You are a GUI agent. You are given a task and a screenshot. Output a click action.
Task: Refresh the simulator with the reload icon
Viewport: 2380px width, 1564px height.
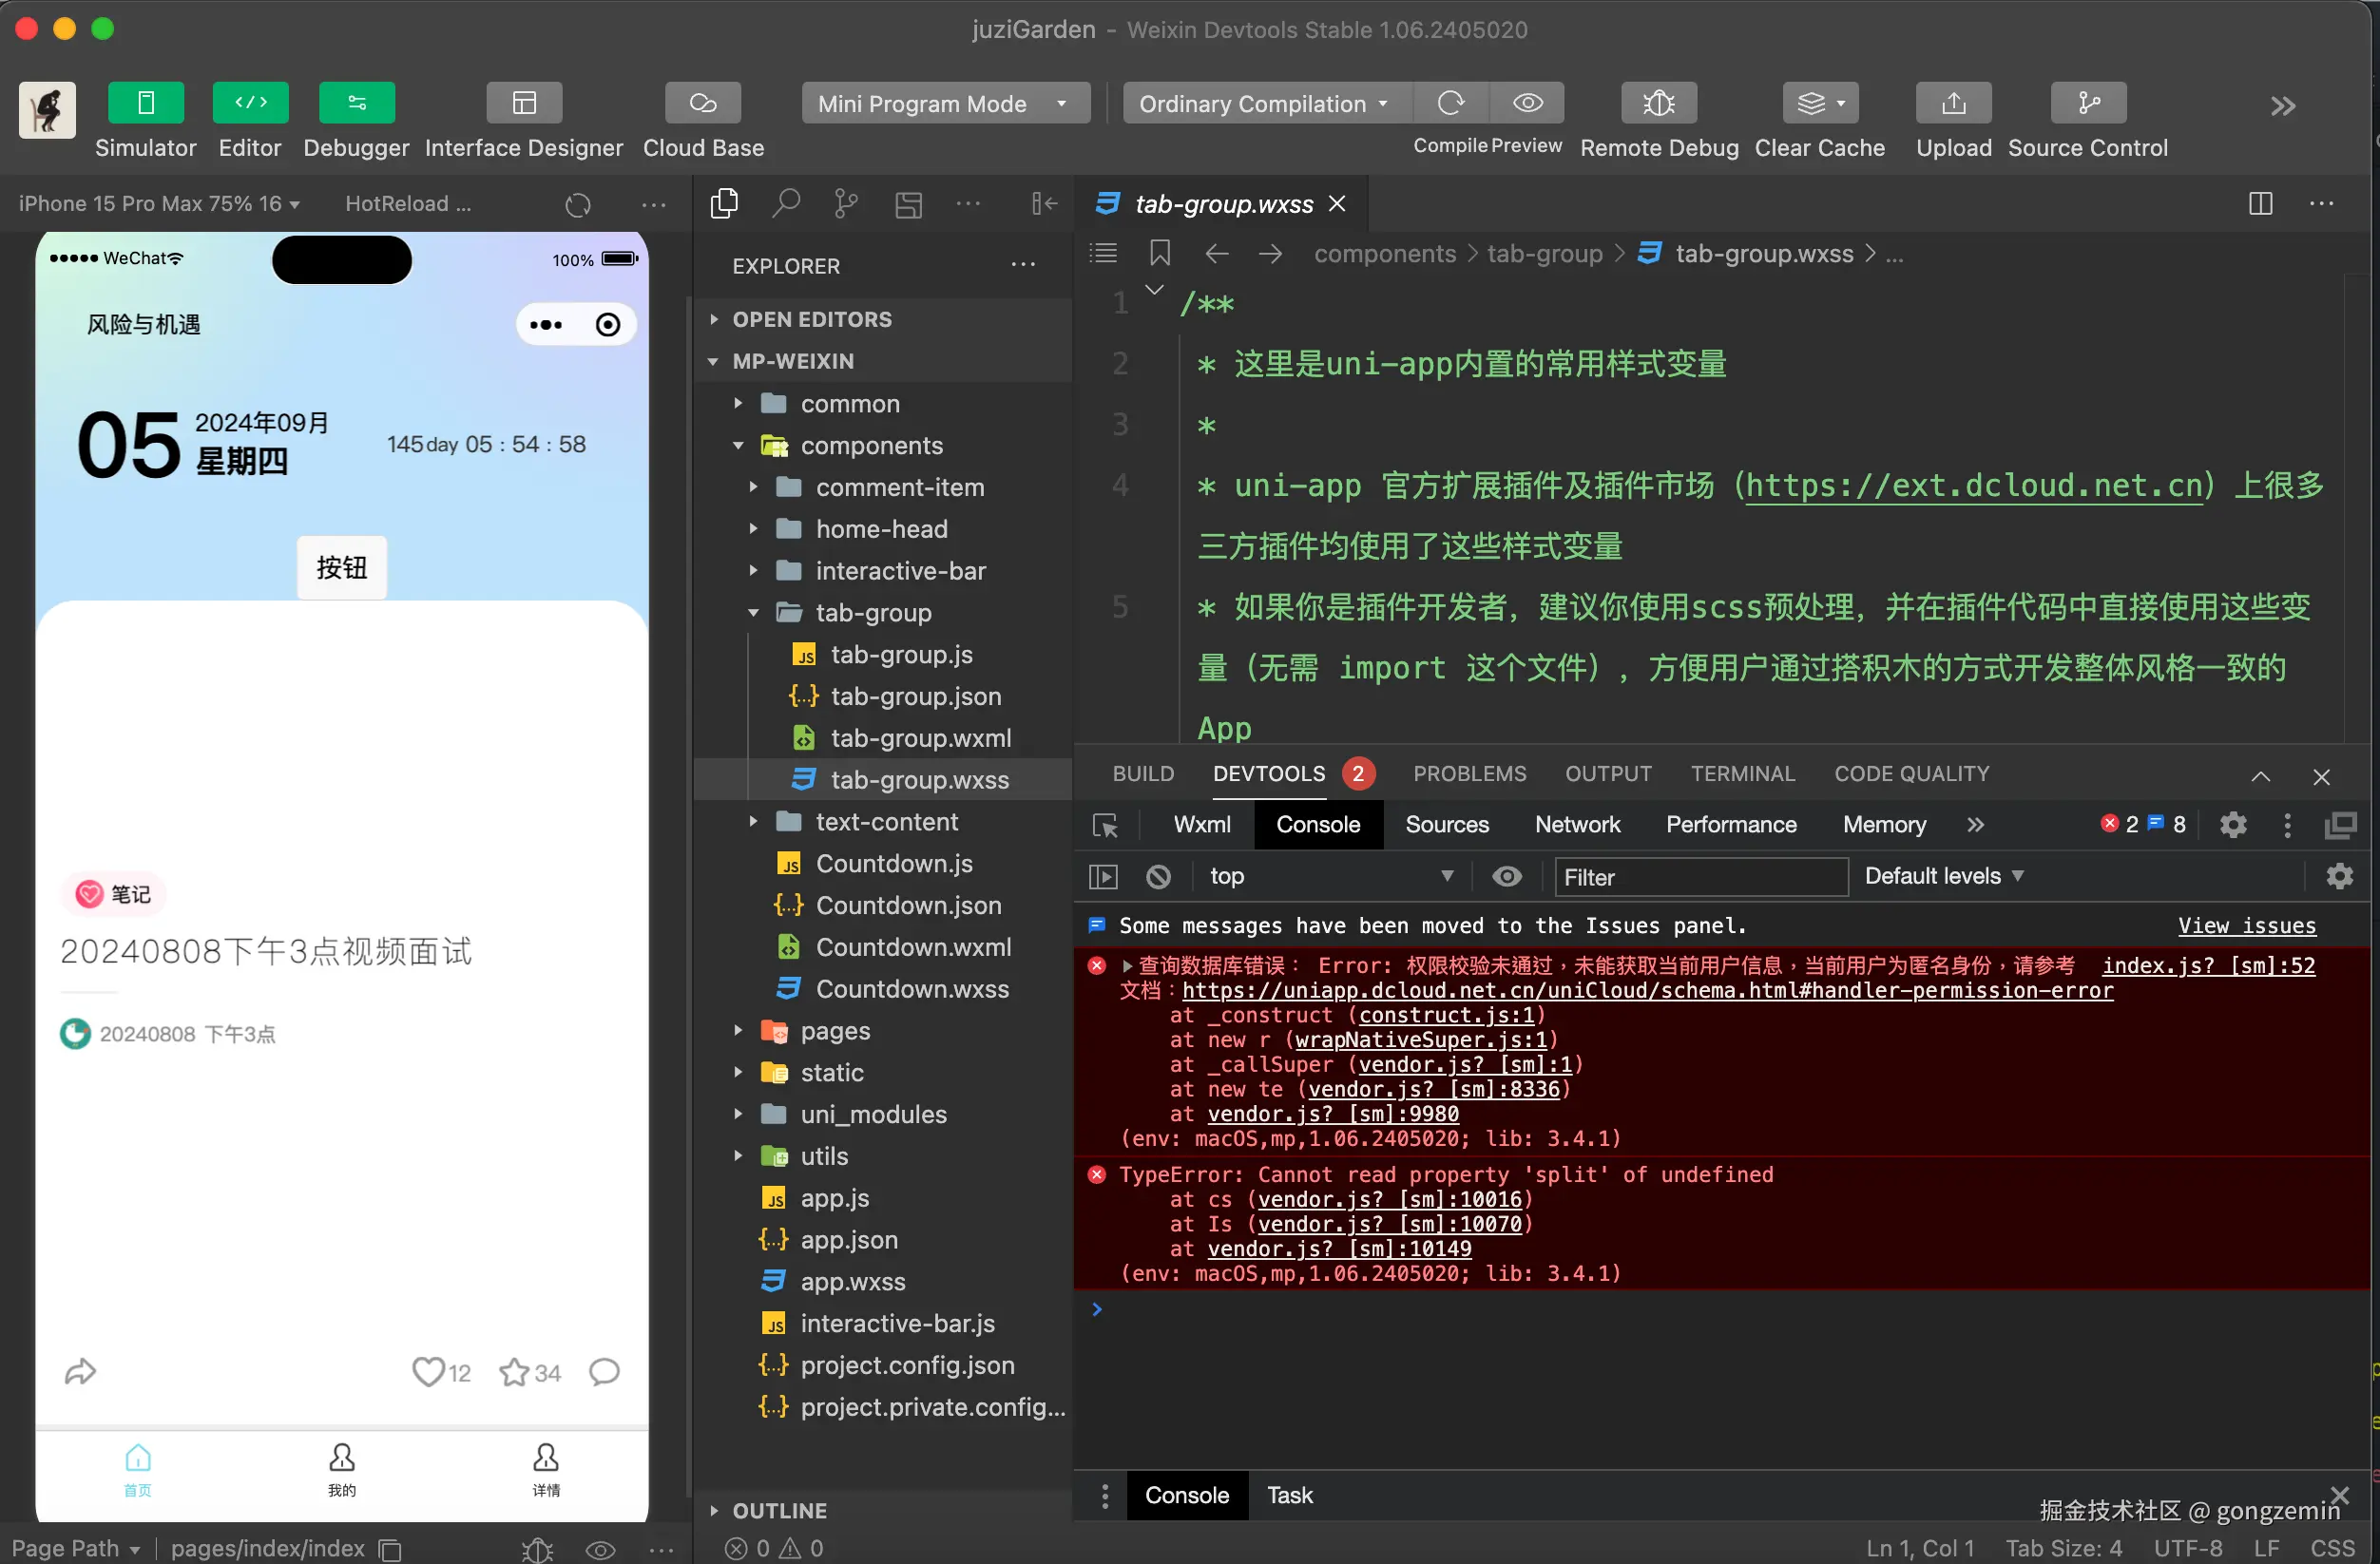[578, 205]
